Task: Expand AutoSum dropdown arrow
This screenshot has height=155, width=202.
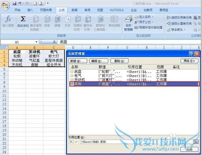Action: pos(23,29)
